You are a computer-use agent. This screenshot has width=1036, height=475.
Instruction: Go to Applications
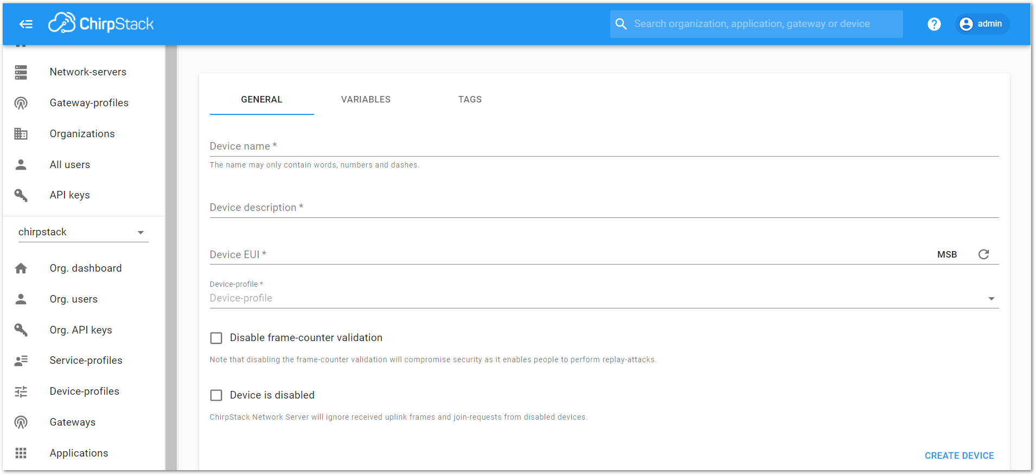84,453
